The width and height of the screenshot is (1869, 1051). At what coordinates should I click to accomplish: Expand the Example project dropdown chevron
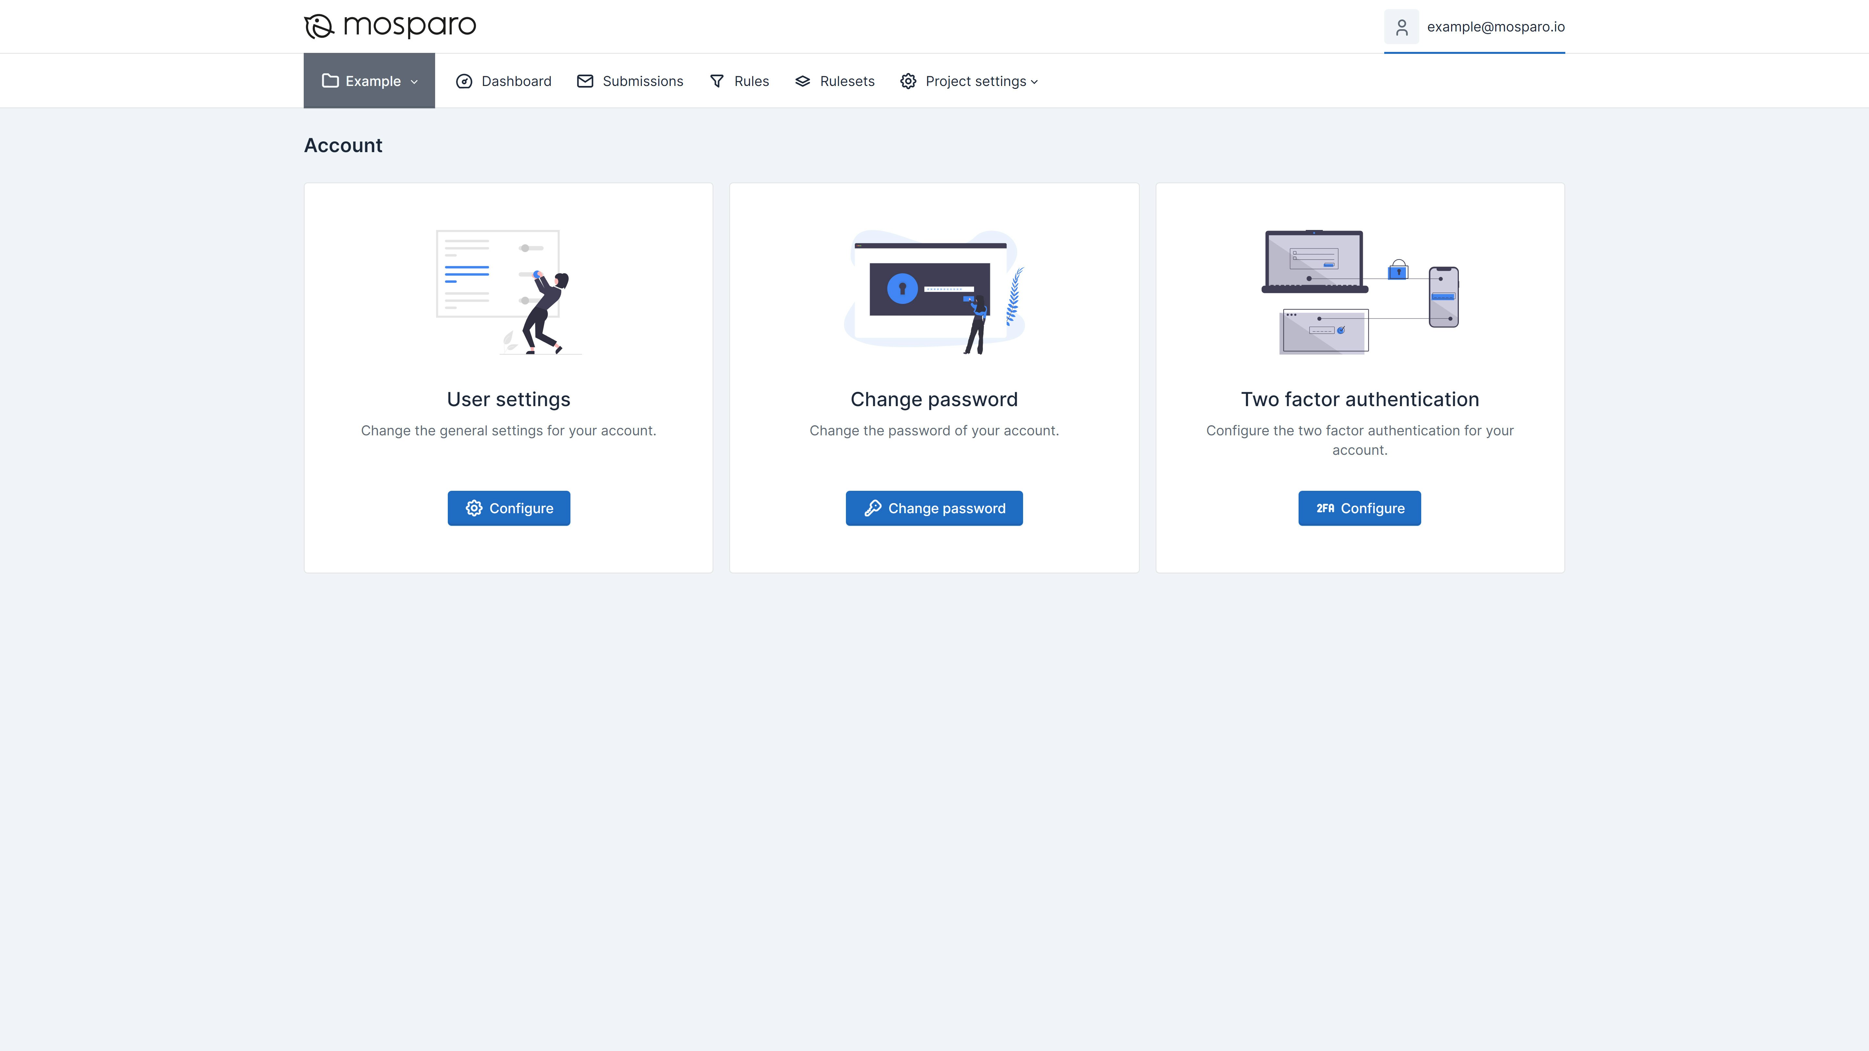(414, 82)
